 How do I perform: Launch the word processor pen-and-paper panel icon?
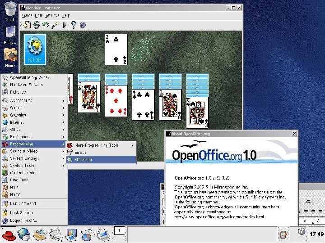[x=56, y=235]
